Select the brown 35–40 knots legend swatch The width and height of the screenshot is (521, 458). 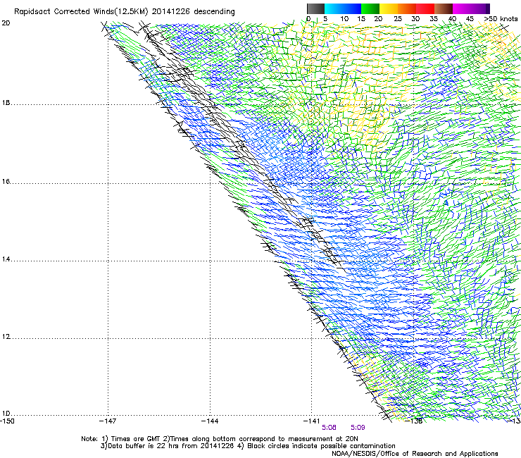pyautogui.click(x=444, y=8)
